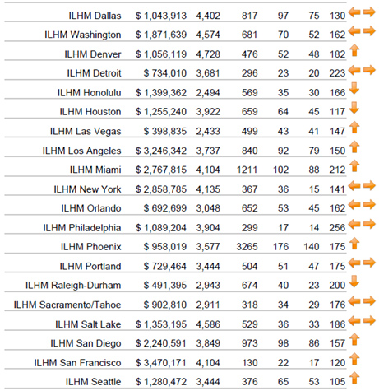Click the up arrow for San Francisco
The image size is (379, 391).
tap(354, 359)
